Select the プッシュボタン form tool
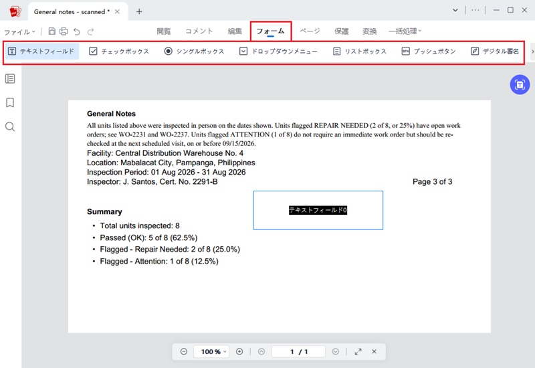Screen dimensions: 535x368 tap(429, 52)
